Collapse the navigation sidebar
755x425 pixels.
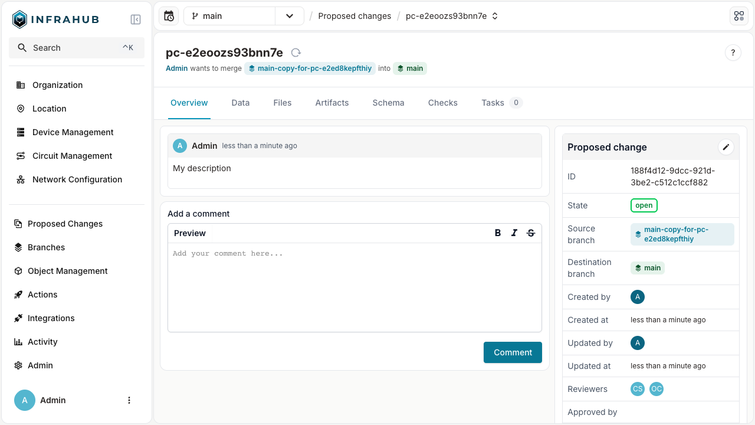[x=136, y=19]
